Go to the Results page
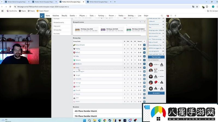The height and width of the screenshot is (122, 218). pyautogui.click(x=64, y=16)
